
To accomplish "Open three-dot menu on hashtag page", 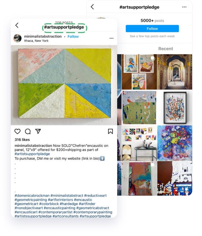I will (184, 7).
